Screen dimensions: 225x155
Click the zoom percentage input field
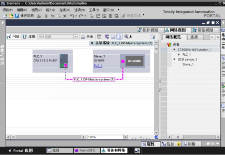(105, 137)
